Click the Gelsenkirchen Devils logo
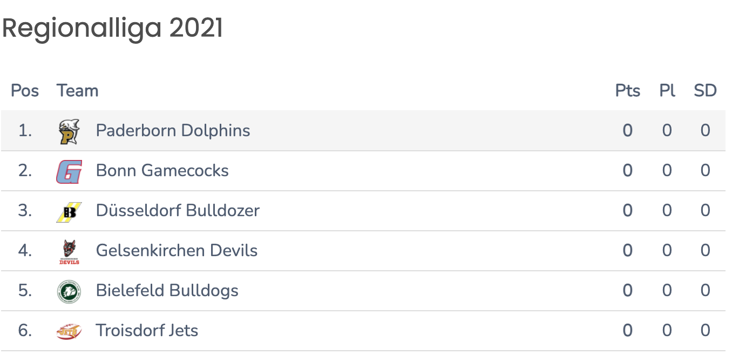 coord(69,251)
